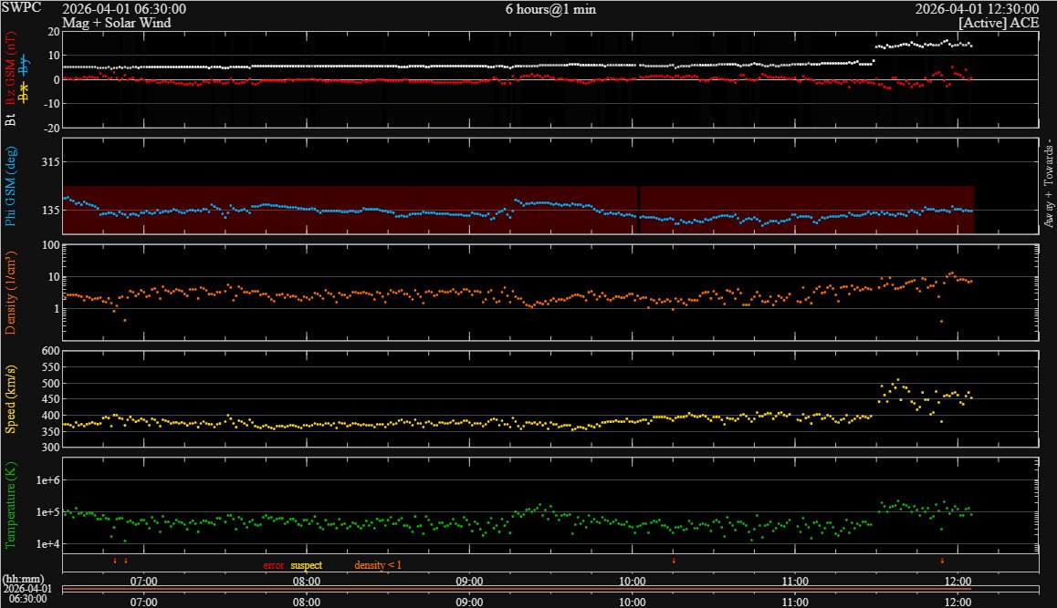Click the Temperature (K) axis label
The width and height of the screenshot is (1057, 608).
click(10, 505)
